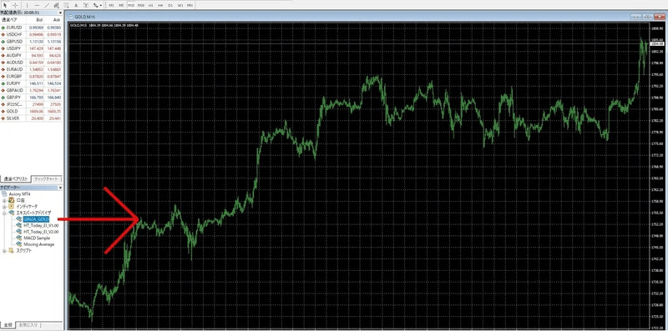Screen dimensions: 668x331
Task: Select MACD Sample expert advisor
Action: coord(37,238)
